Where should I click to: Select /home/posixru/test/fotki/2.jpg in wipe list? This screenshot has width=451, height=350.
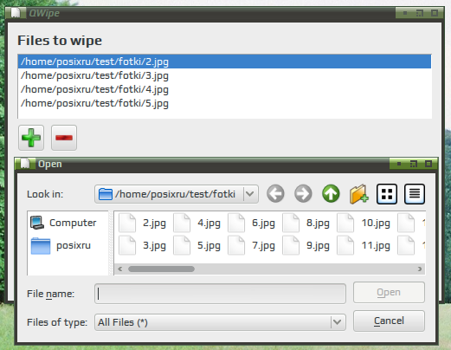pyautogui.click(x=224, y=62)
